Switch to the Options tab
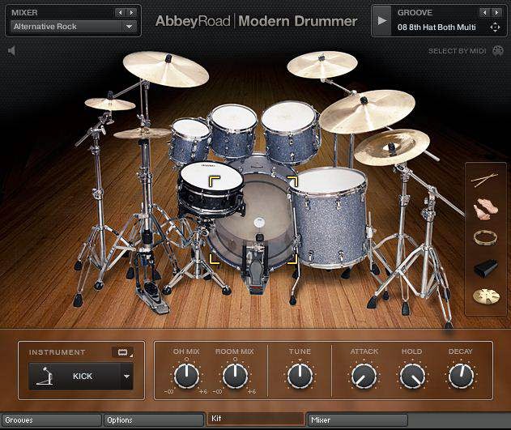Screen dimensions: 511x430 point(154,420)
